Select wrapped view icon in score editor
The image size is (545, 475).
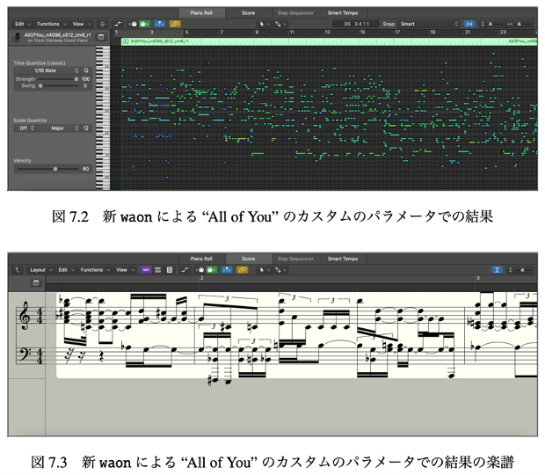tap(158, 270)
